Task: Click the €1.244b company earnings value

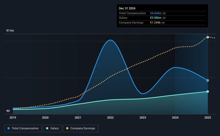Action: (155, 22)
